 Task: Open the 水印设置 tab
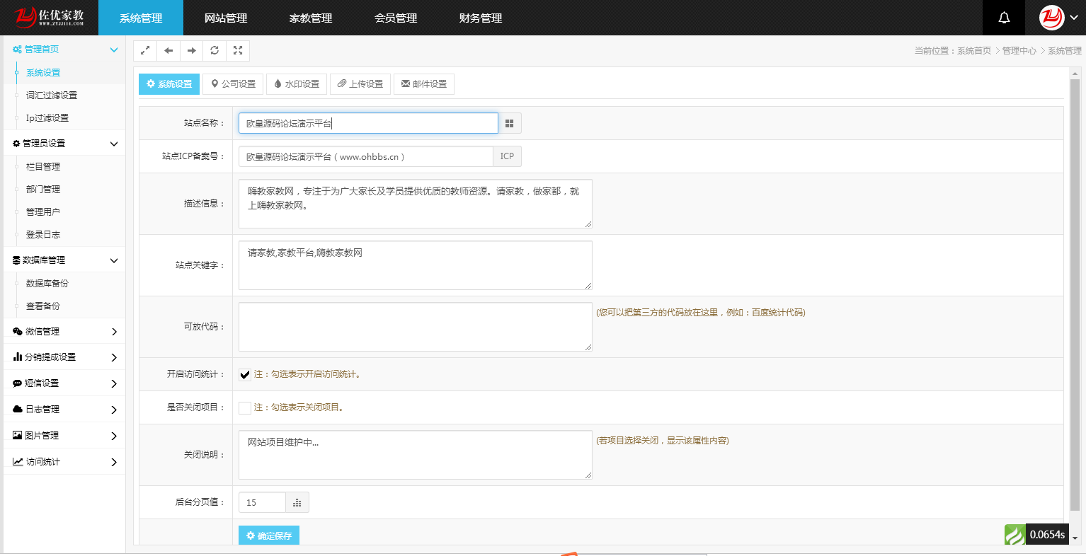click(296, 83)
